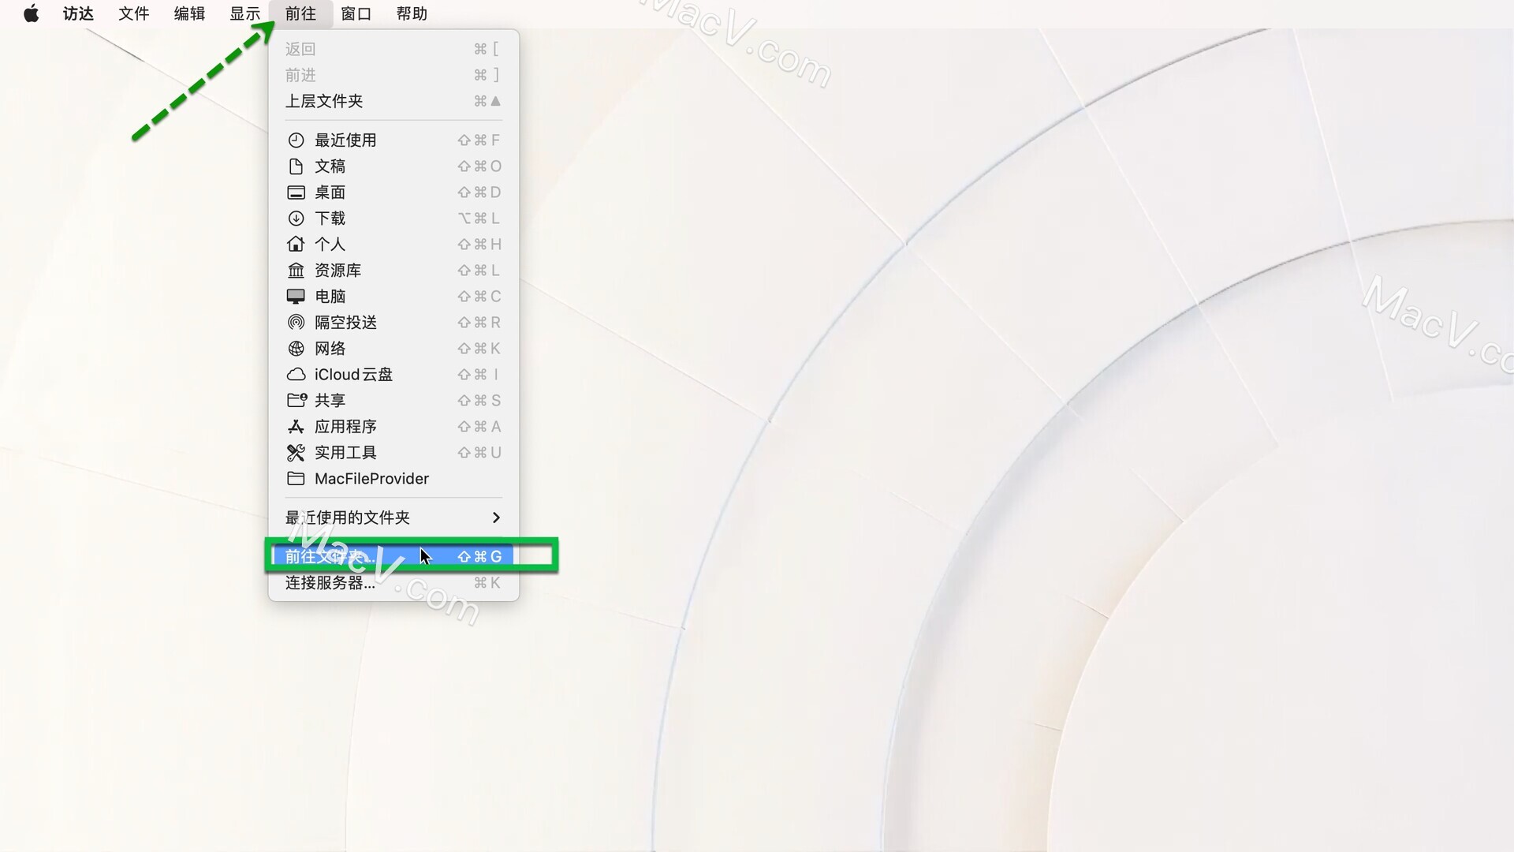This screenshot has width=1514, height=852.
Task: Select the 资源库 label text
Action: 337,271
